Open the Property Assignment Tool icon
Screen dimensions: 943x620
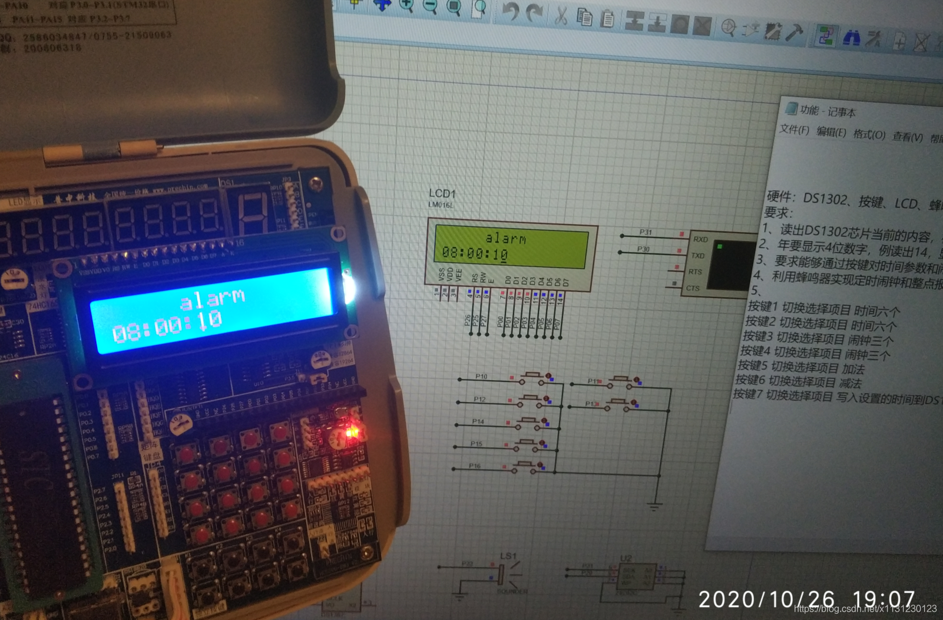click(x=874, y=40)
